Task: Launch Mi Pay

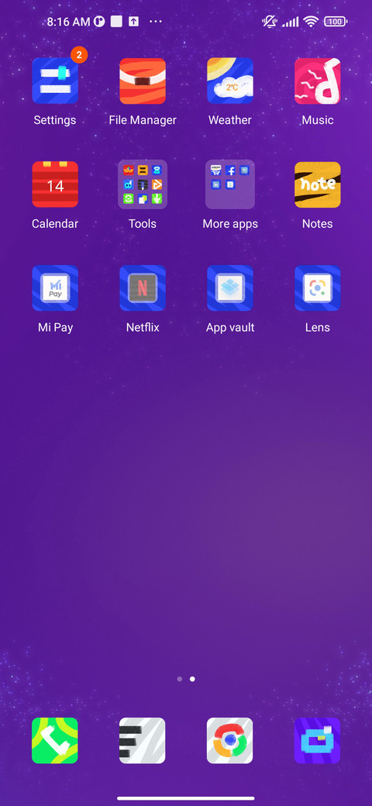Action: tap(55, 288)
